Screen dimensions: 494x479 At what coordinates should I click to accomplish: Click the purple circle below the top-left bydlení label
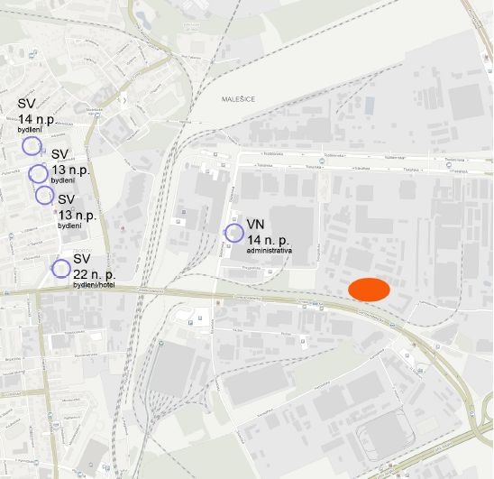click(x=32, y=146)
